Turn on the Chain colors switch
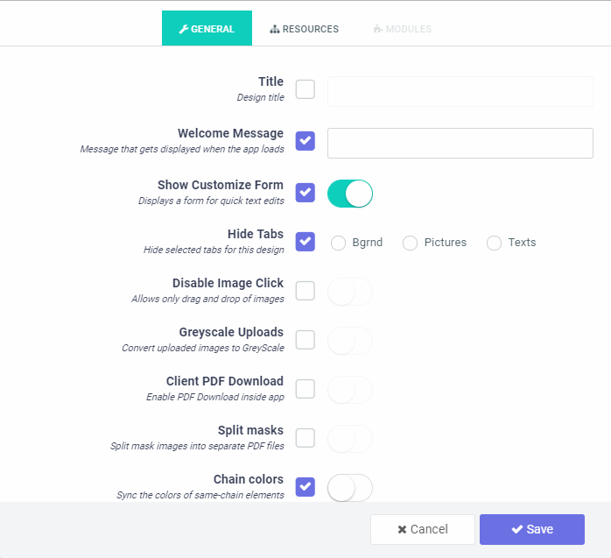The width and height of the screenshot is (611, 558). click(350, 488)
